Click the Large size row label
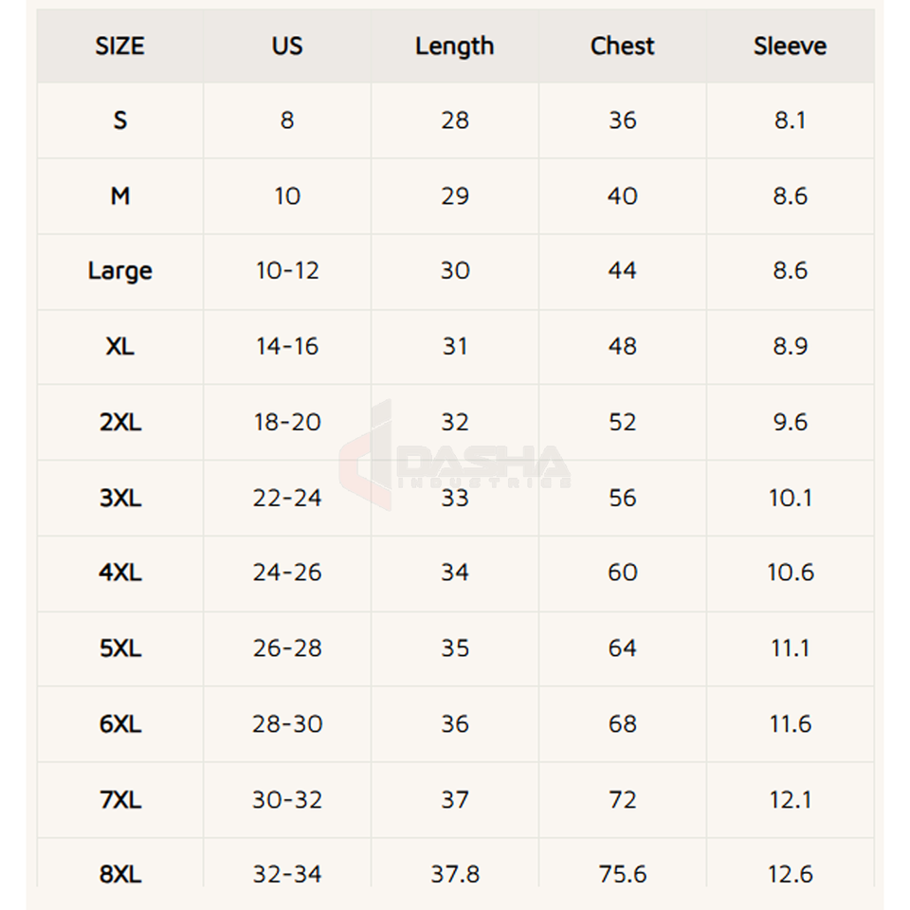 pos(120,271)
